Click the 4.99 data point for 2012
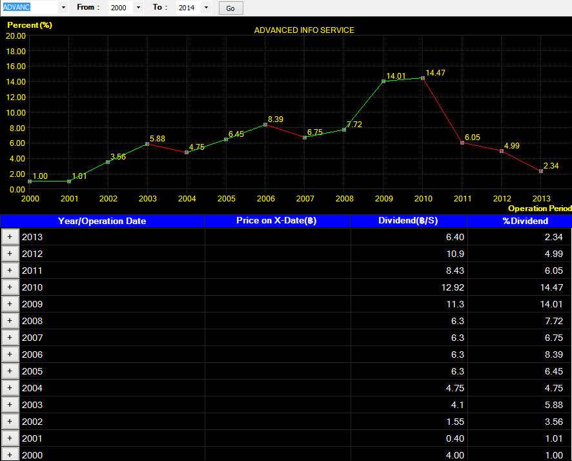 click(502, 151)
